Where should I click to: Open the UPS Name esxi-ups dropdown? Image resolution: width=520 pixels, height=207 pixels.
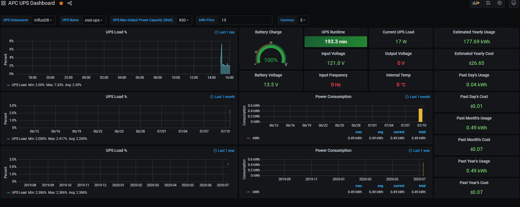94,20
